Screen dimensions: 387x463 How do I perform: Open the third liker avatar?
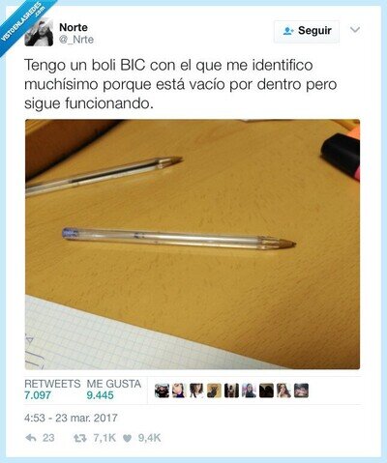click(x=196, y=391)
